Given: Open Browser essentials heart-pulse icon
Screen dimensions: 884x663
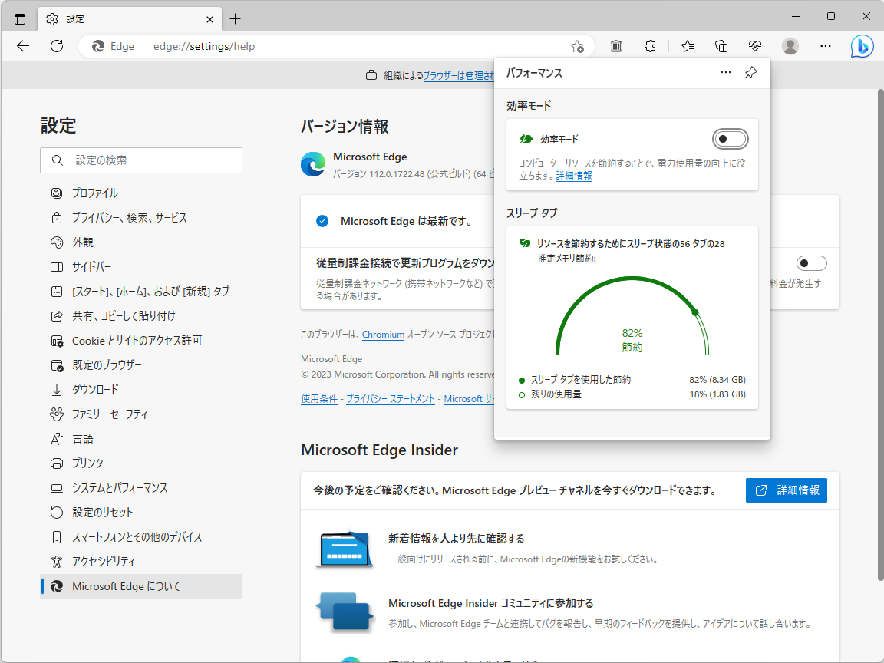Looking at the screenshot, I should (755, 46).
